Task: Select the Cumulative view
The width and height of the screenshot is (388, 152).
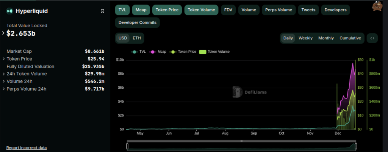Action: point(350,38)
